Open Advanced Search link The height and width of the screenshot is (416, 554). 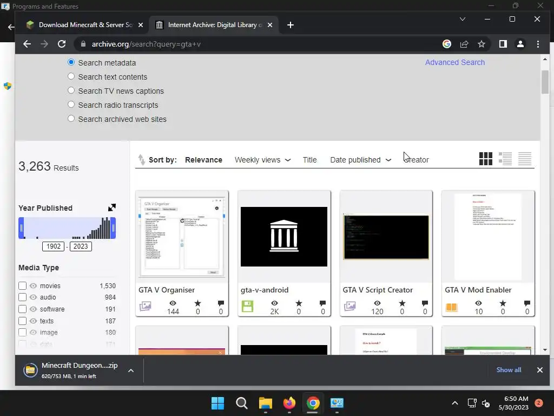pyautogui.click(x=454, y=62)
